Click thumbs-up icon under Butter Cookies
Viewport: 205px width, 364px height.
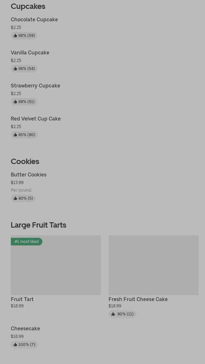click(15, 198)
